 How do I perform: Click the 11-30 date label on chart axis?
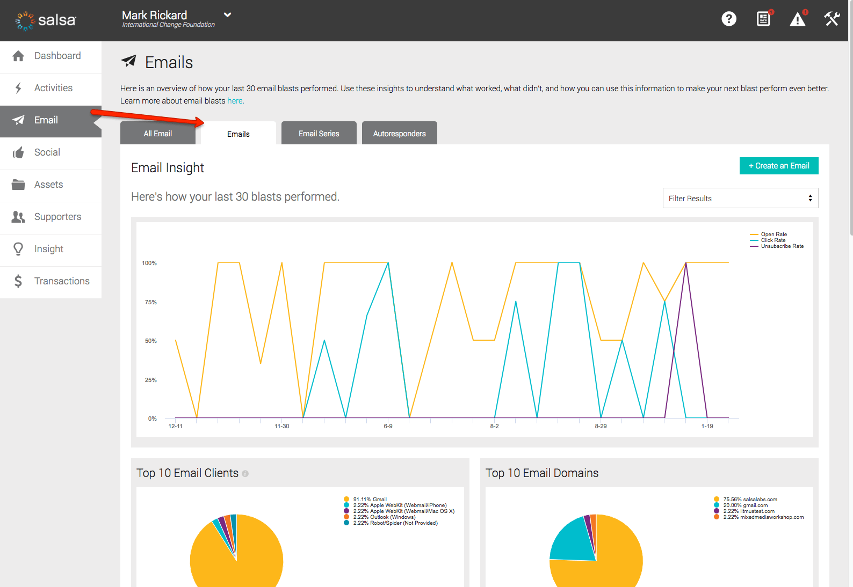coord(282,426)
